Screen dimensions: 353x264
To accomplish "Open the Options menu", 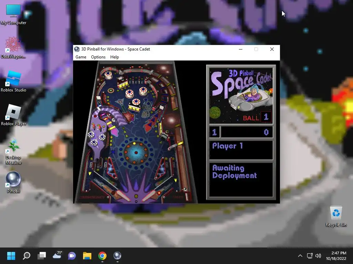I will pyautogui.click(x=98, y=57).
